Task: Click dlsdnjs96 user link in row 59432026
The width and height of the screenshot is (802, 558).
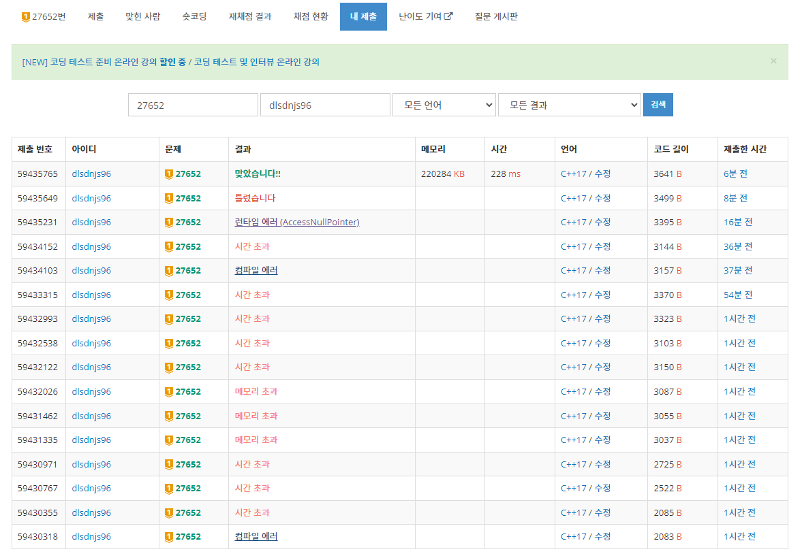Action: (91, 391)
